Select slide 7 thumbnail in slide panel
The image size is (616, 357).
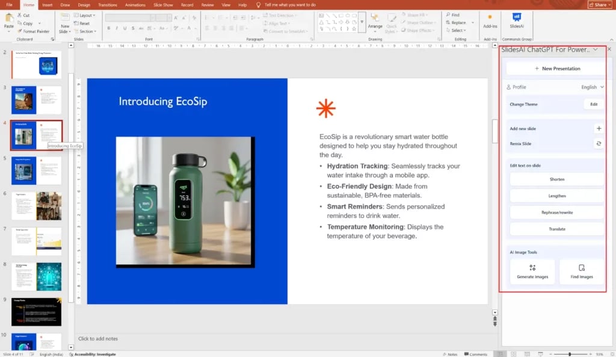(x=36, y=241)
